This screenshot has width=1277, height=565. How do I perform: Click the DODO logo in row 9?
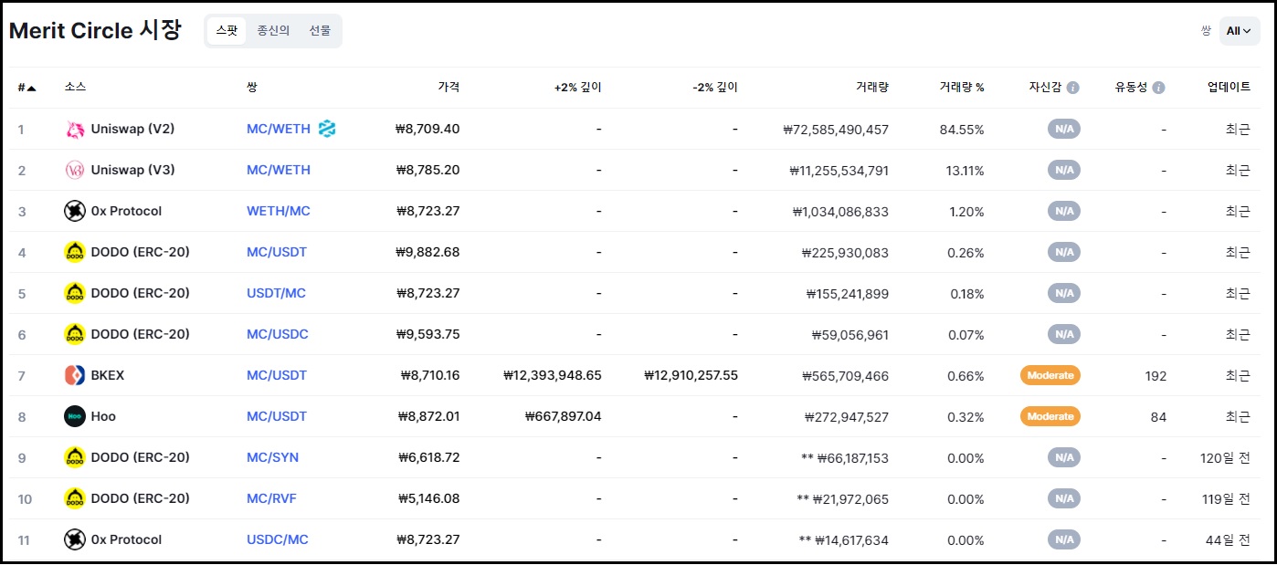point(75,458)
